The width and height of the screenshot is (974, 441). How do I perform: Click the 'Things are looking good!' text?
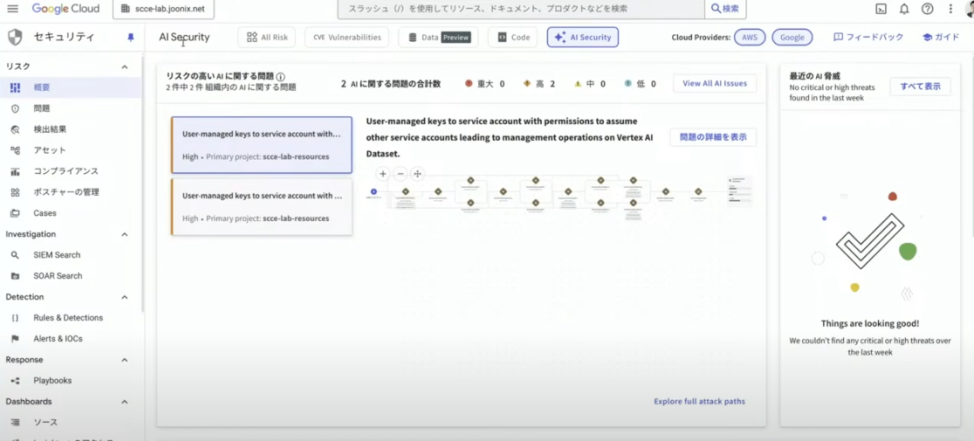coord(869,324)
